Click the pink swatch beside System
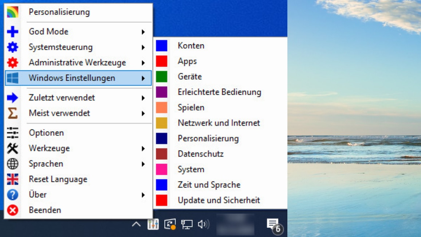 point(162,170)
